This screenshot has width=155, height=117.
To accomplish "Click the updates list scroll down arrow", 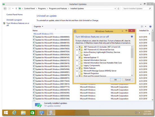I will pos(152,100).
